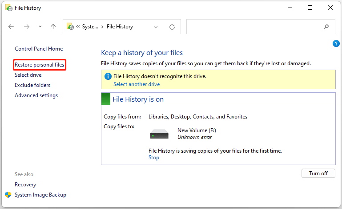Click the 'Unknown error' status text

(x=194, y=137)
